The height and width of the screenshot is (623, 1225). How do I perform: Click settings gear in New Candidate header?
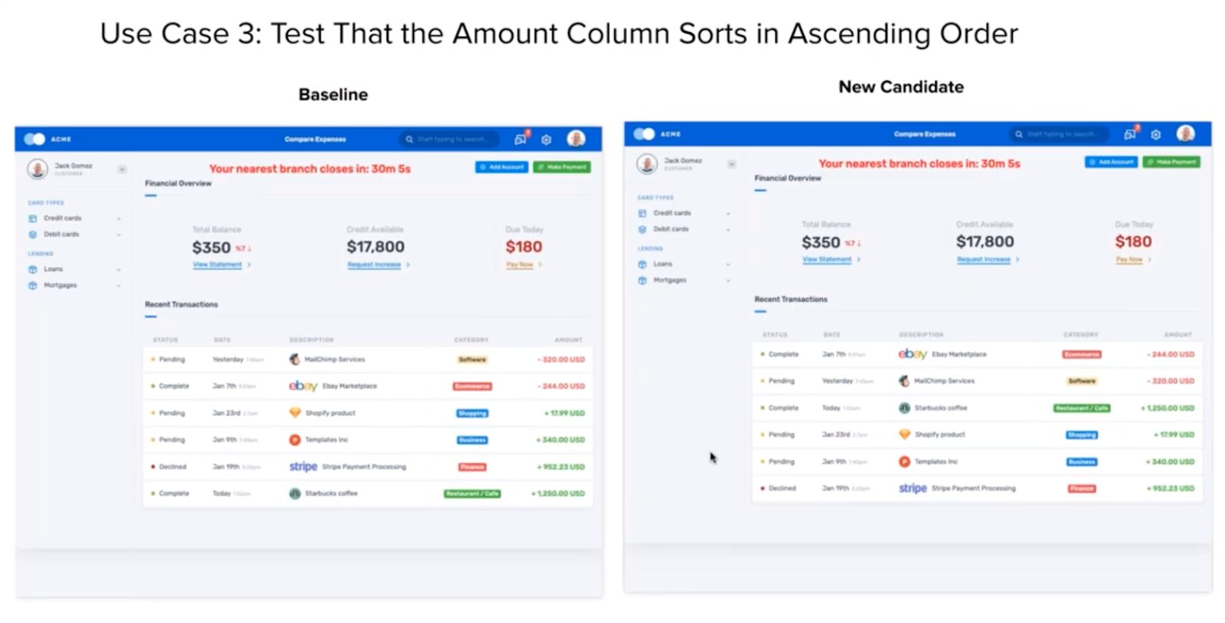(1155, 134)
